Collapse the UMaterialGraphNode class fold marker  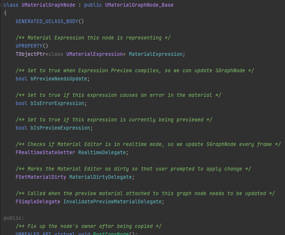[x=2, y=5]
